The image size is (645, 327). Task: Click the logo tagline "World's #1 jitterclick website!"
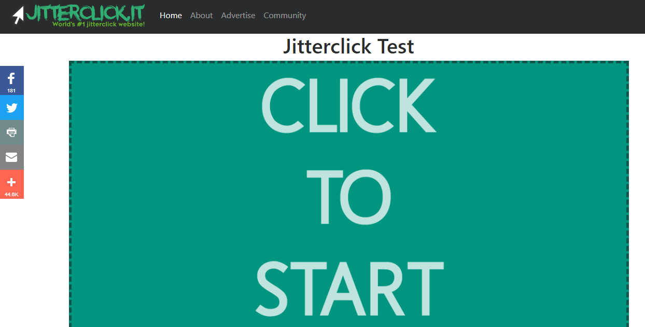pyautogui.click(x=99, y=24)
